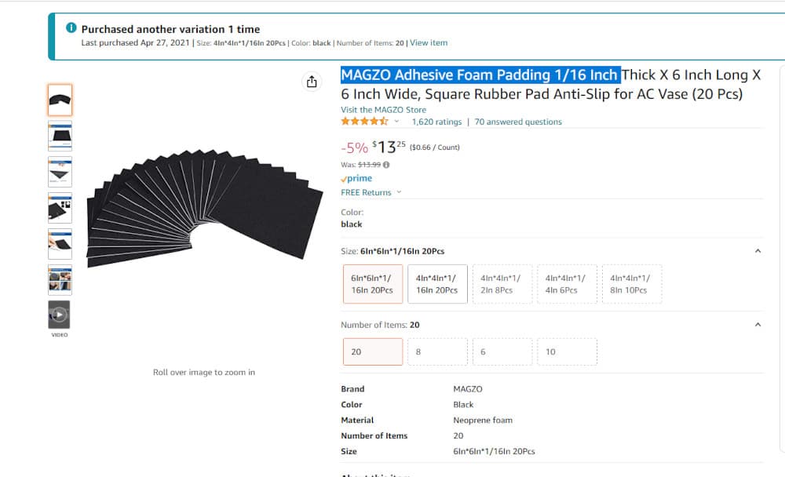Select size 4In*4In*1/16In 20Pcs
785x477 pixels.
437,284
